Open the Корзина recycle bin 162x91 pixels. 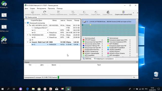[x=156, y=75]
